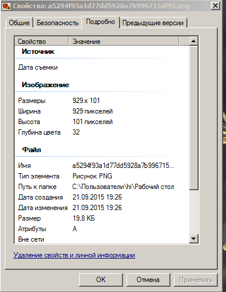226x292 pixels.
Task: Click the color depth value 32
Action: tap(76, 132)
